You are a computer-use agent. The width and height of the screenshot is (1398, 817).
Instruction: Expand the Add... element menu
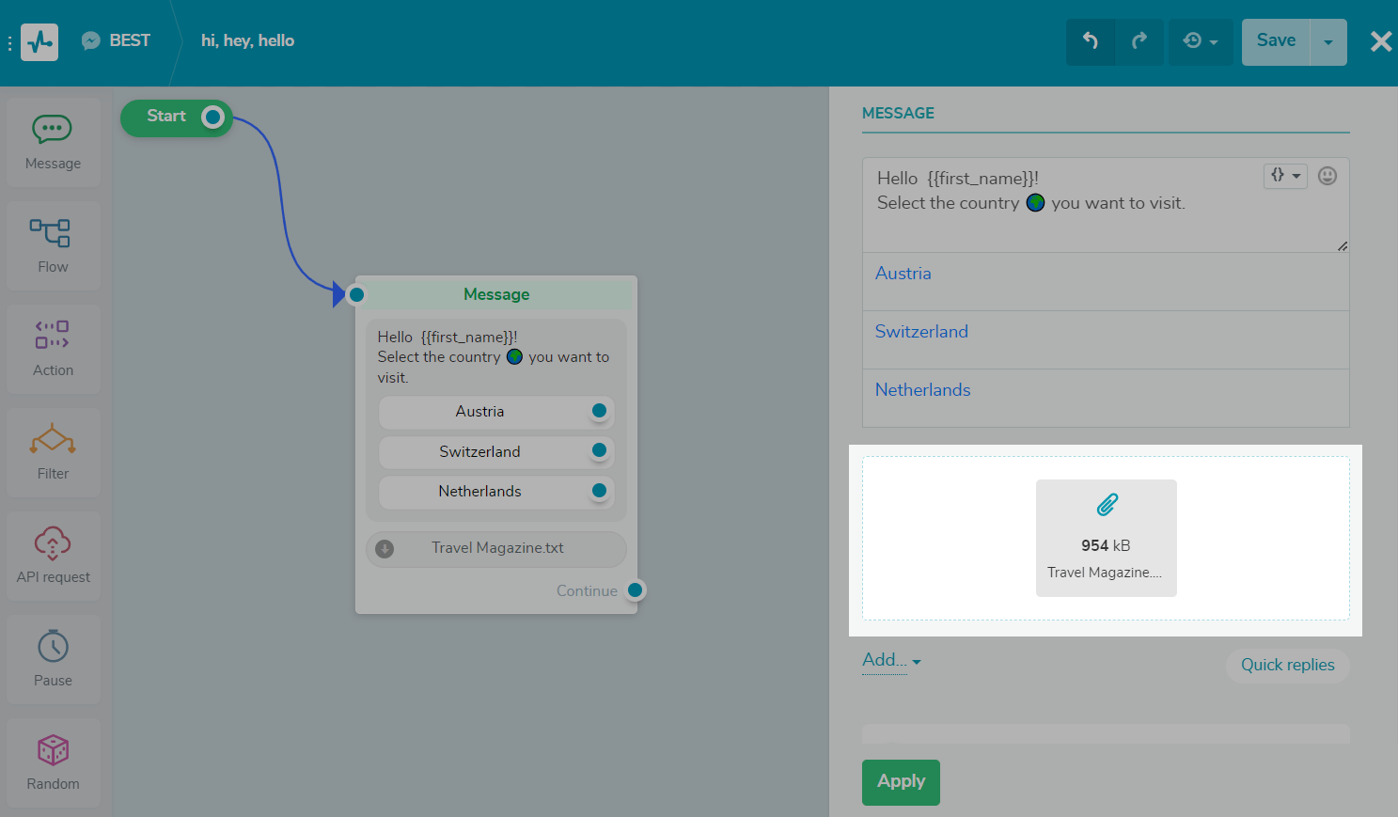(890, 660)
